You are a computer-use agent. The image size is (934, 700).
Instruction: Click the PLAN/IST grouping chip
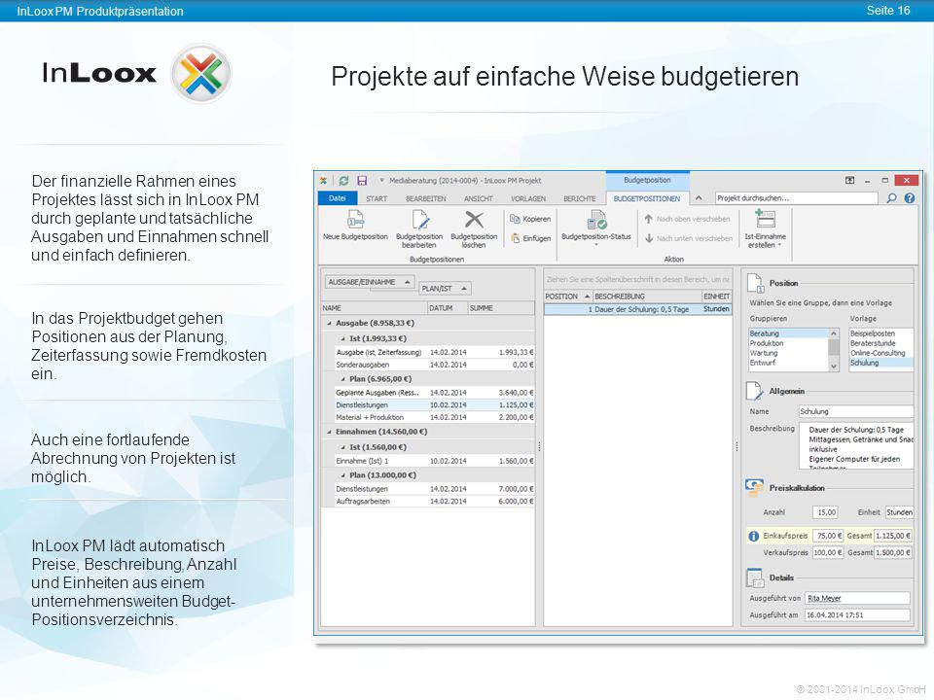pos(445,289)
